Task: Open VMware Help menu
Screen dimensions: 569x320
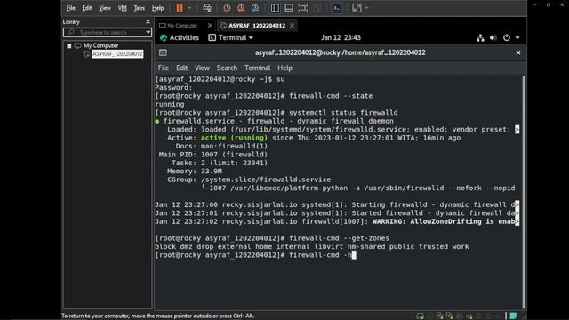Action: pos(157,8)
